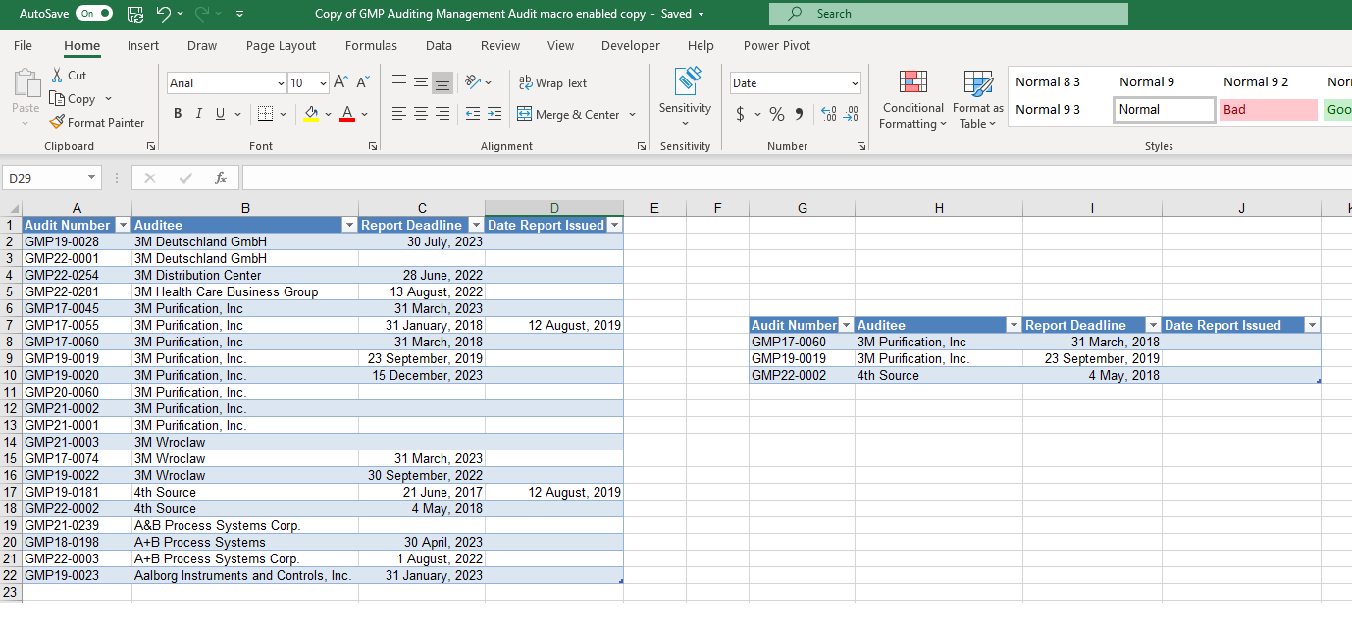Switch to the Page Layout tab
This screenshot has width=1352, height=636.
tap(282, 45)
